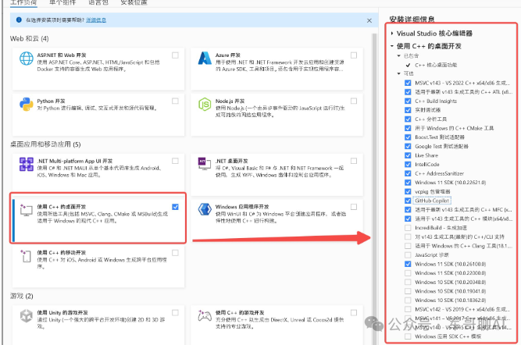Uncheck the Live Share component
This screenshot has width=521, height=345.
408,155
